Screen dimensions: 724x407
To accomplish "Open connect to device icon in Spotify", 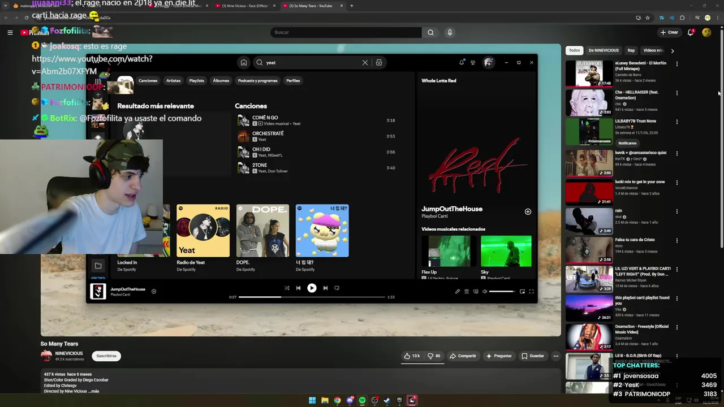I will (x=476, y=292).
